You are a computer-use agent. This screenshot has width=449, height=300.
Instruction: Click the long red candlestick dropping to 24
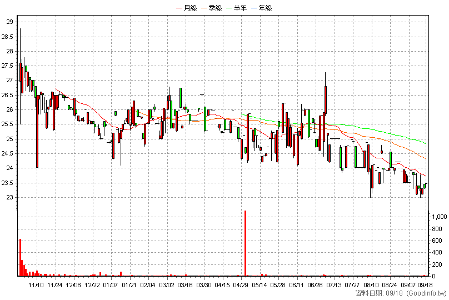click(x=37, y=132)
